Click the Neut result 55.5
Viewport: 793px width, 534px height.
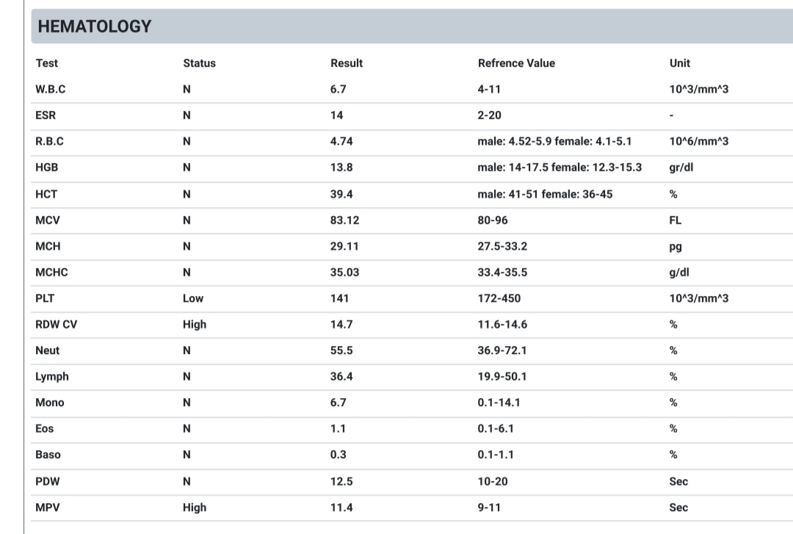341,350
